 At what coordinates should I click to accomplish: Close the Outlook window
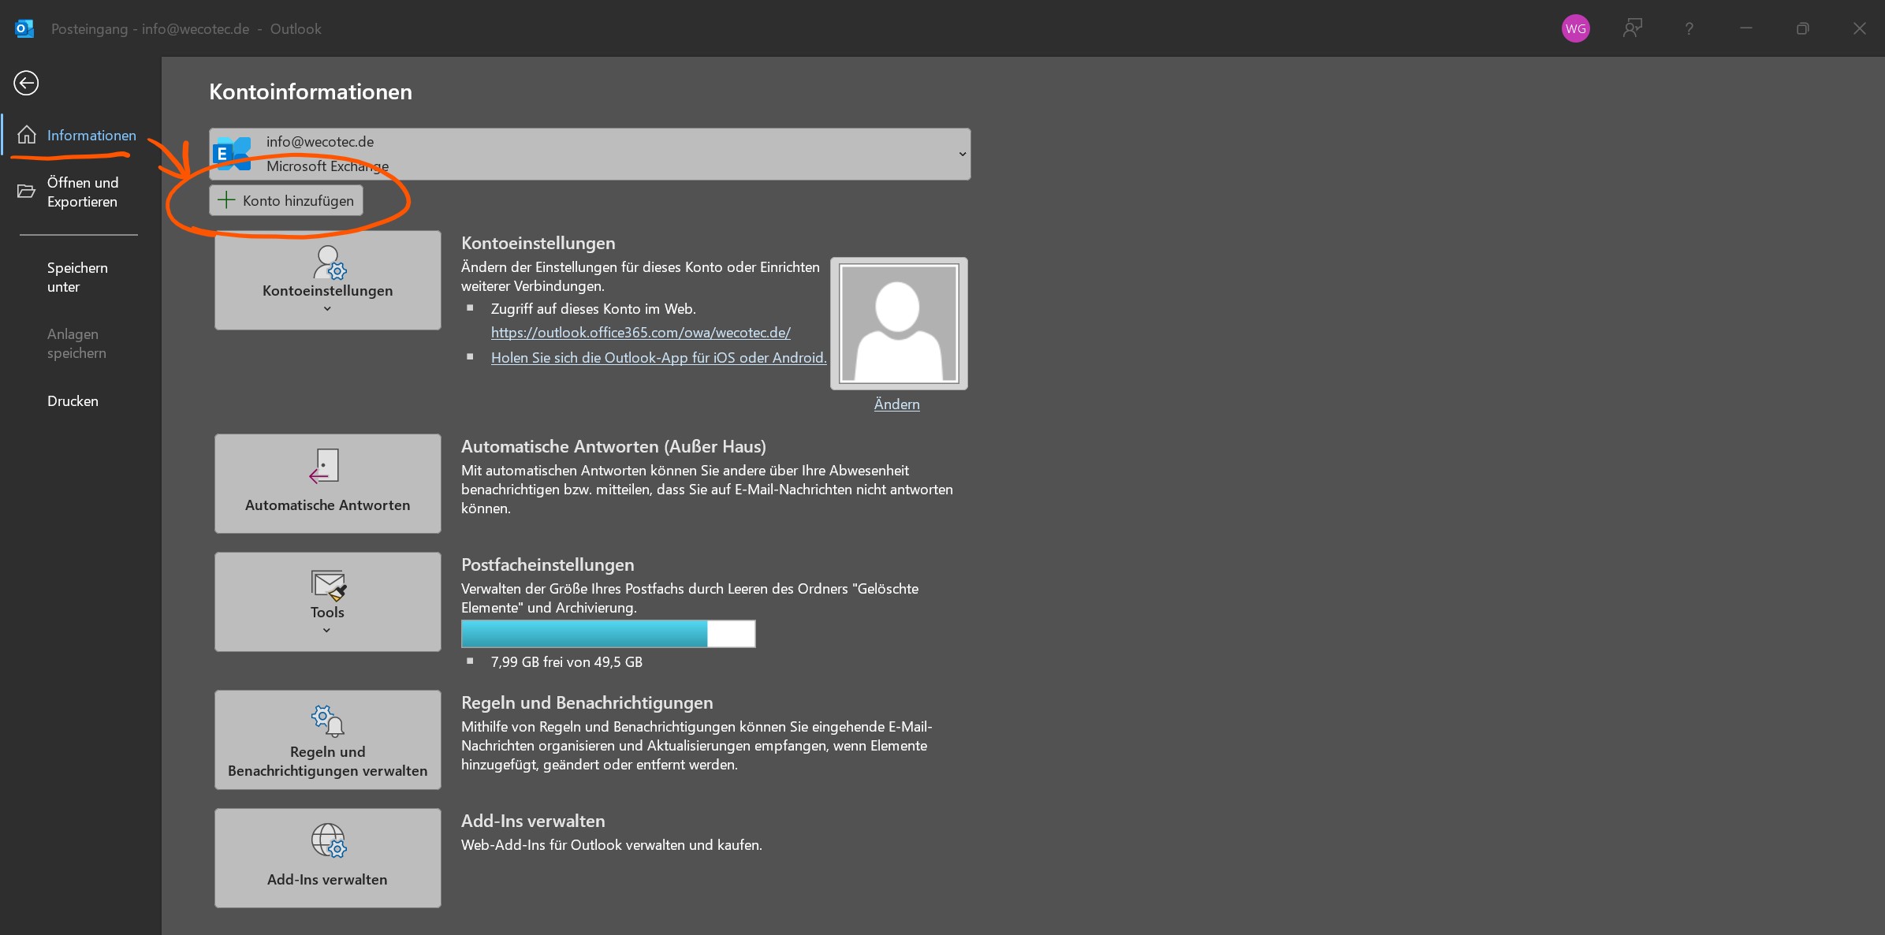click(1859, 28)
